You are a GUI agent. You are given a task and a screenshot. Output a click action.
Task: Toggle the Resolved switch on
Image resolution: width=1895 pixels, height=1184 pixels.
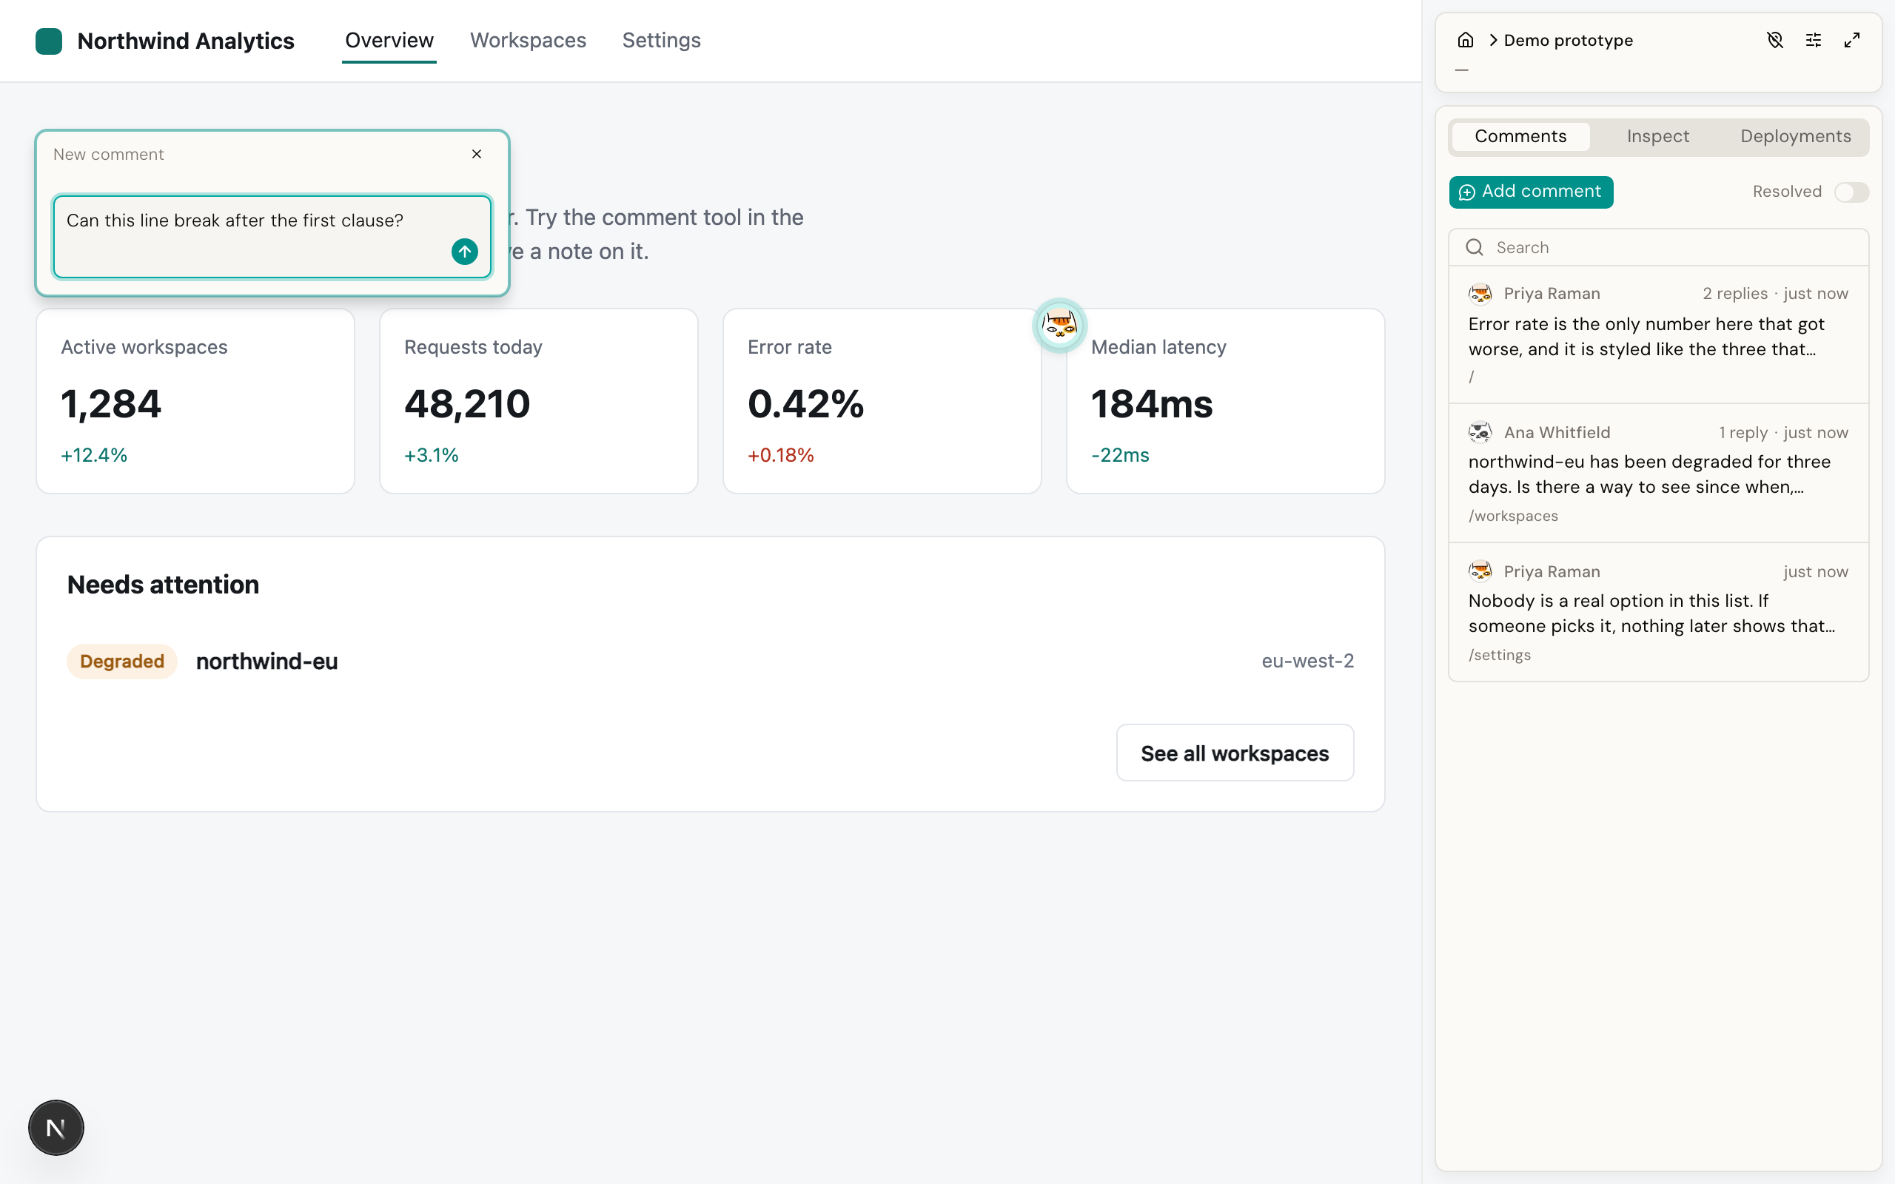coord(1851,192)
